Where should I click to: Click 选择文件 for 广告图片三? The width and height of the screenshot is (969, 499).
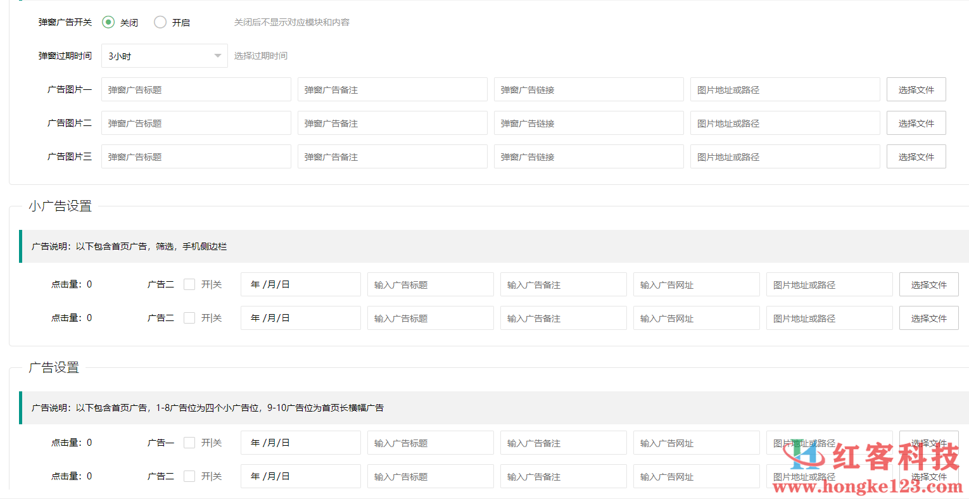(x=916, y=156)
